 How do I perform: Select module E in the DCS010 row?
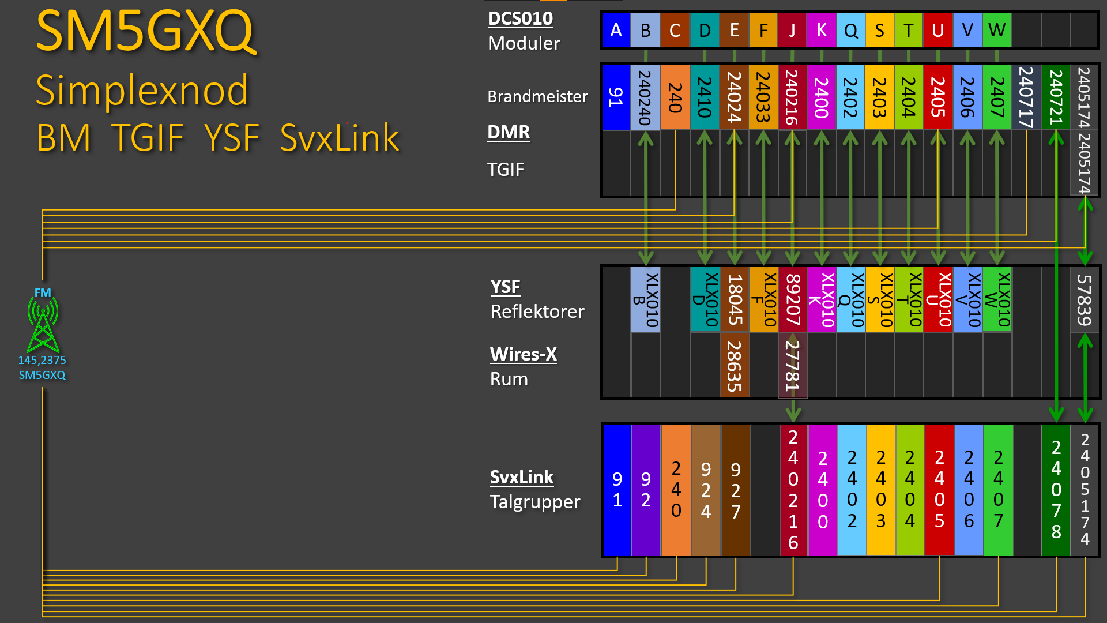(733, 30)
